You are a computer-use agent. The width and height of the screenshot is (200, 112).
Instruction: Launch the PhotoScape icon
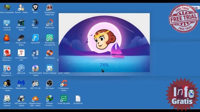pyautogui.click(x=50, y=23)
